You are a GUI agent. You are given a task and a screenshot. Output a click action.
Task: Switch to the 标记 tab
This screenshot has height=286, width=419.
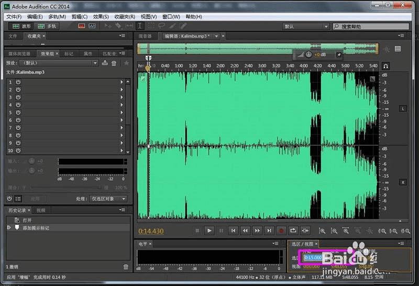click(x=69, y=53)
